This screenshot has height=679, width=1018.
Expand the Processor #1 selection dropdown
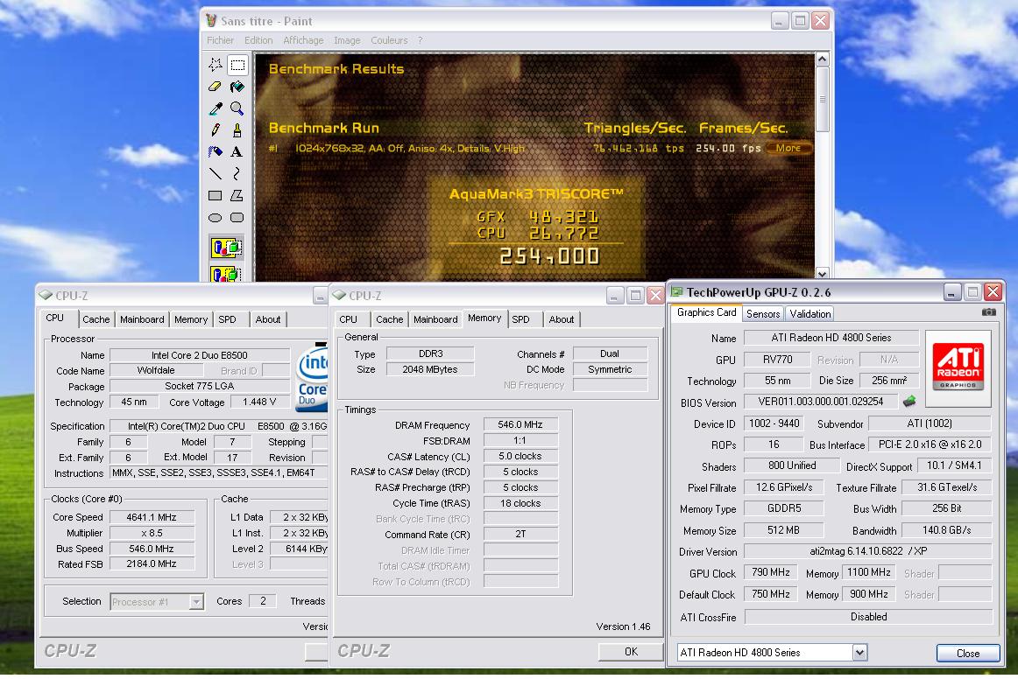(195, 602)
